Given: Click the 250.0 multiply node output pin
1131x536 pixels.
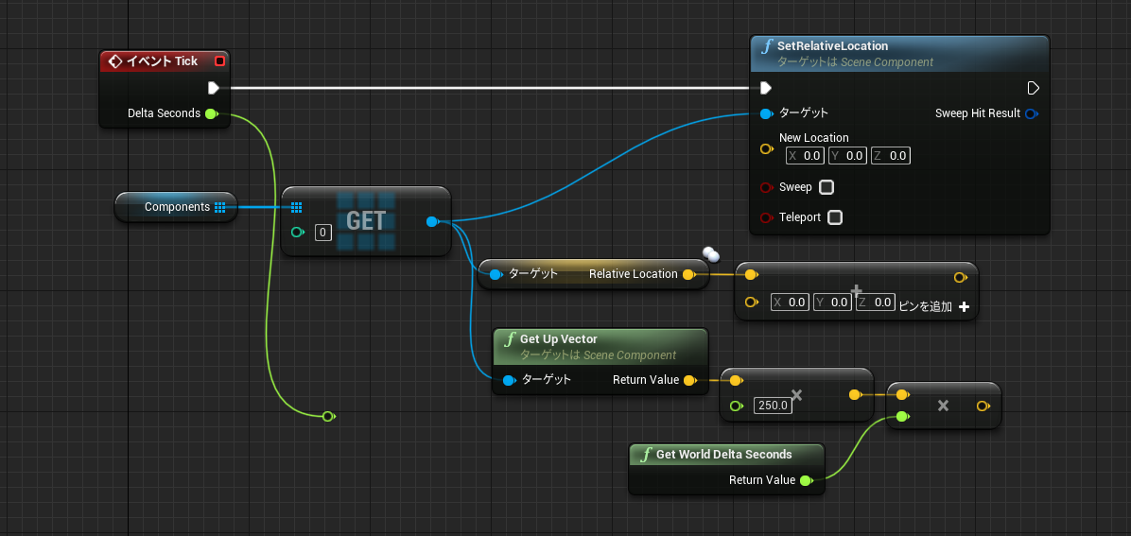Looking at the screenshot, I should click(855, 394).
